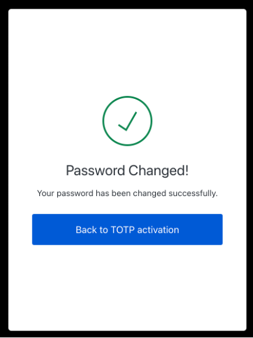Click the tick mark inside the green circle
This screenshot has height=338, width=253.
coord(128,121)
